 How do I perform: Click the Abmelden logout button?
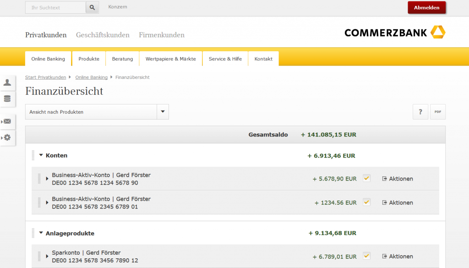pyautogui.click(x=427, y=7)
